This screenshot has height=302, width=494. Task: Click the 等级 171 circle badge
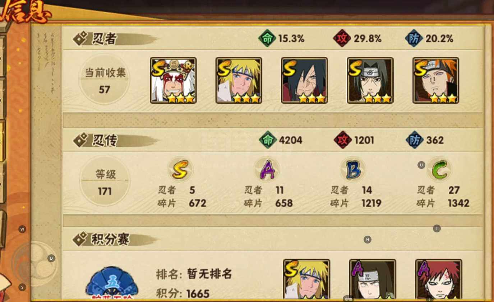[x=105, y=181]
